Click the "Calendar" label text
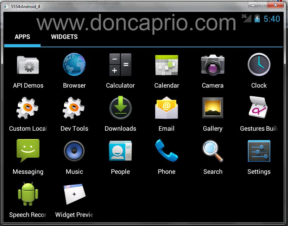This screenshot has height=226, width=288. coord(167,85)
